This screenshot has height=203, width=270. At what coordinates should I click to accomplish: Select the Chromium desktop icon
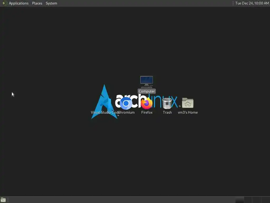coord(126,103)
